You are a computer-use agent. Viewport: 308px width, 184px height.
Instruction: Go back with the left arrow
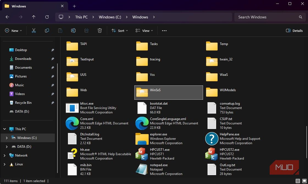[7, 17]
